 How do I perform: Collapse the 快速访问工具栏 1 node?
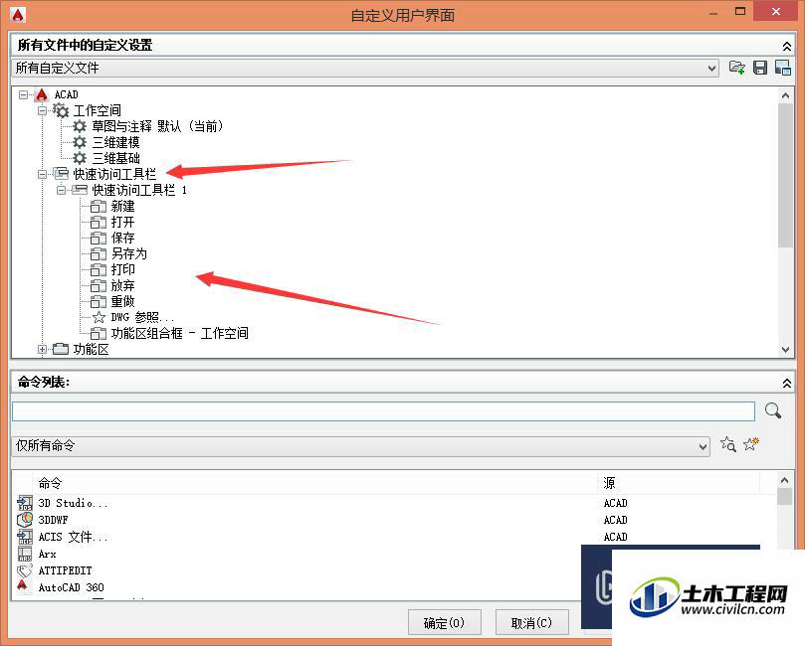click(x=61, y=190)
